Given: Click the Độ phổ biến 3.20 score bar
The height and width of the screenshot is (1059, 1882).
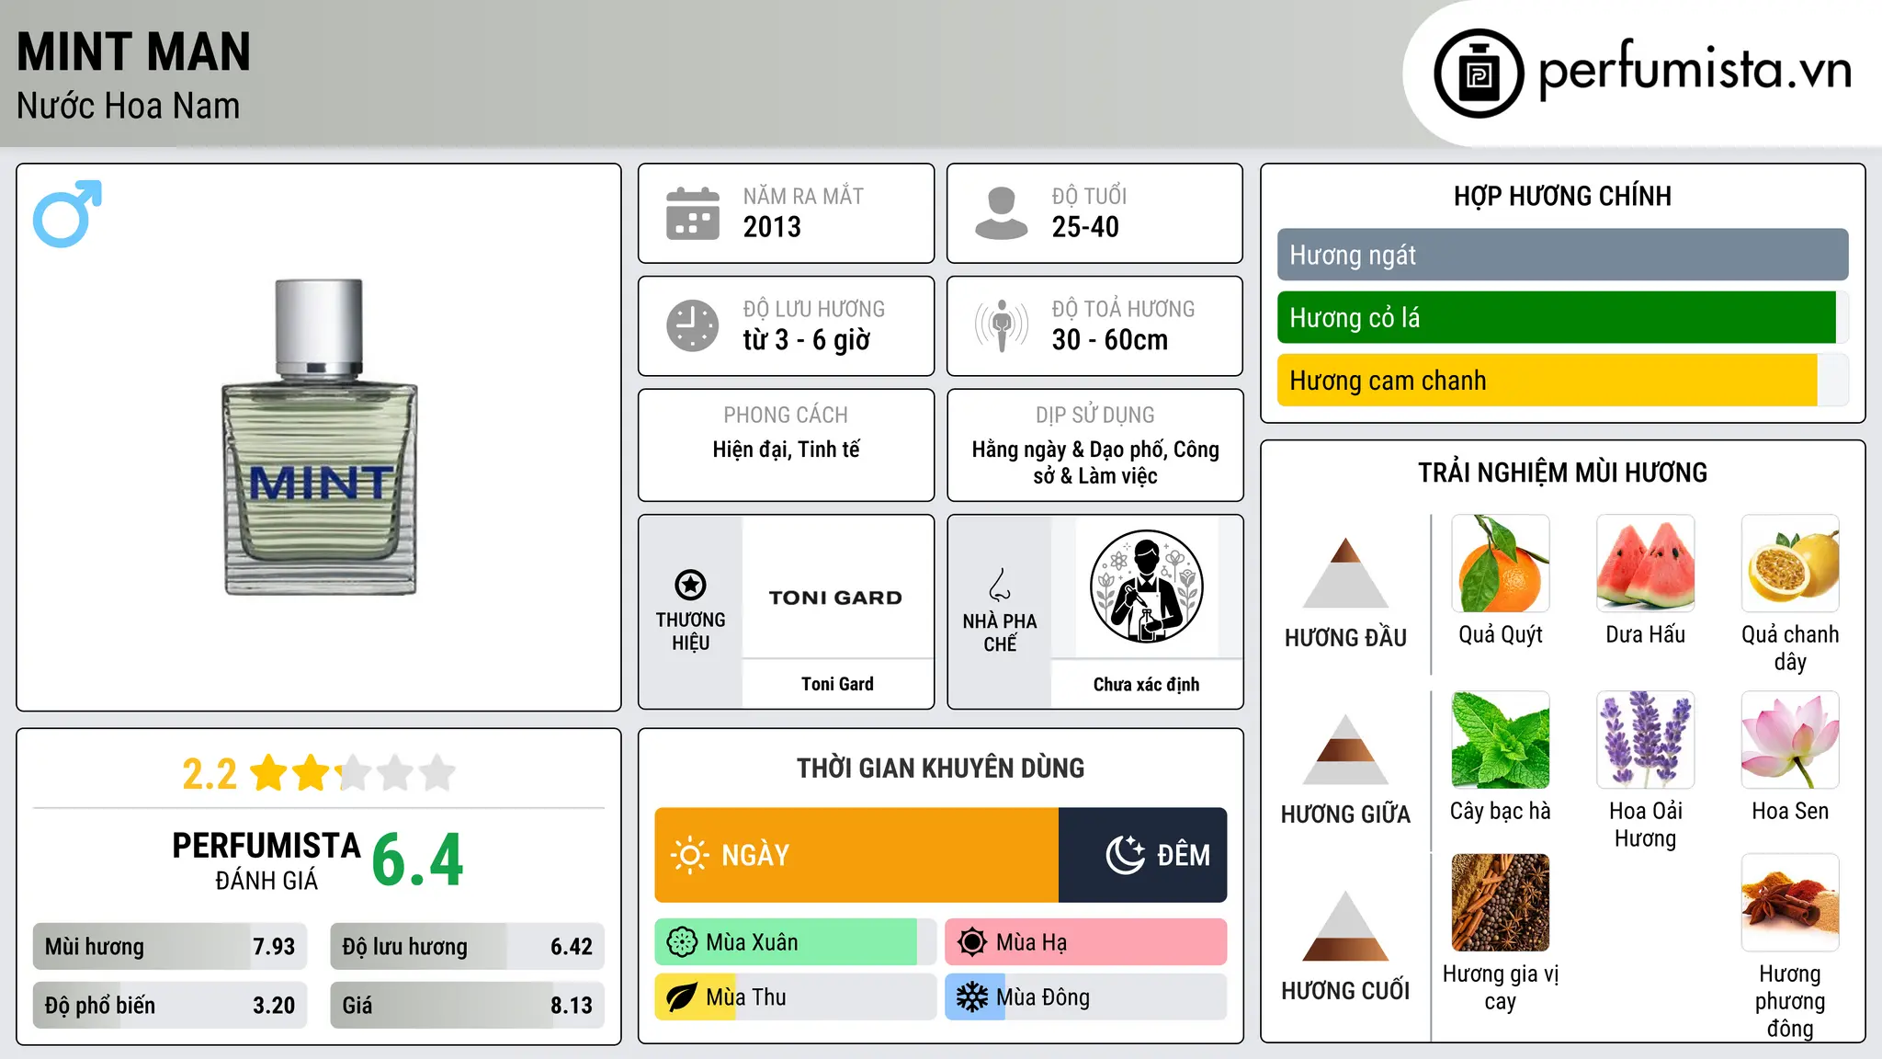Looking at the screenshot, I should point(170,1005).
